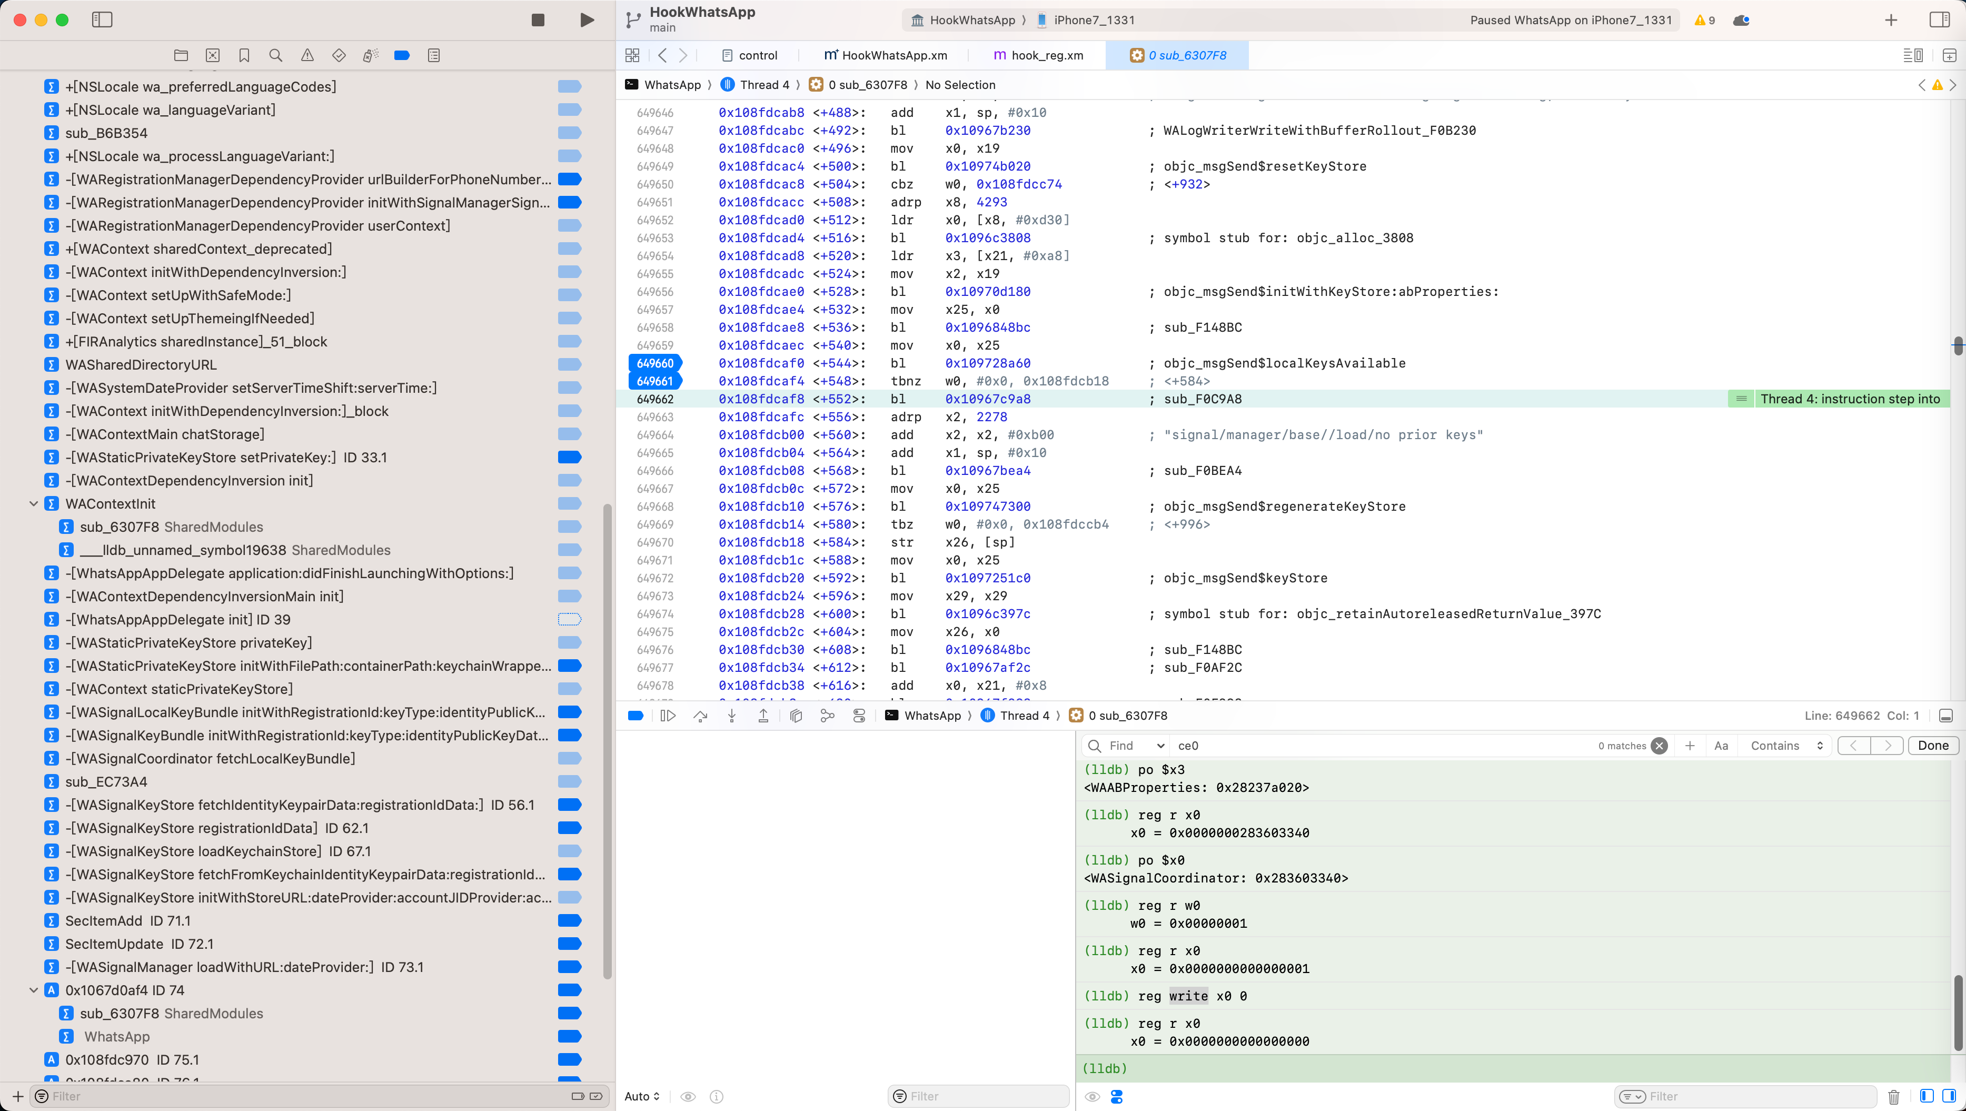1966x1111 pixels.
Task: Add editor on right
Action: (1949, 55)
